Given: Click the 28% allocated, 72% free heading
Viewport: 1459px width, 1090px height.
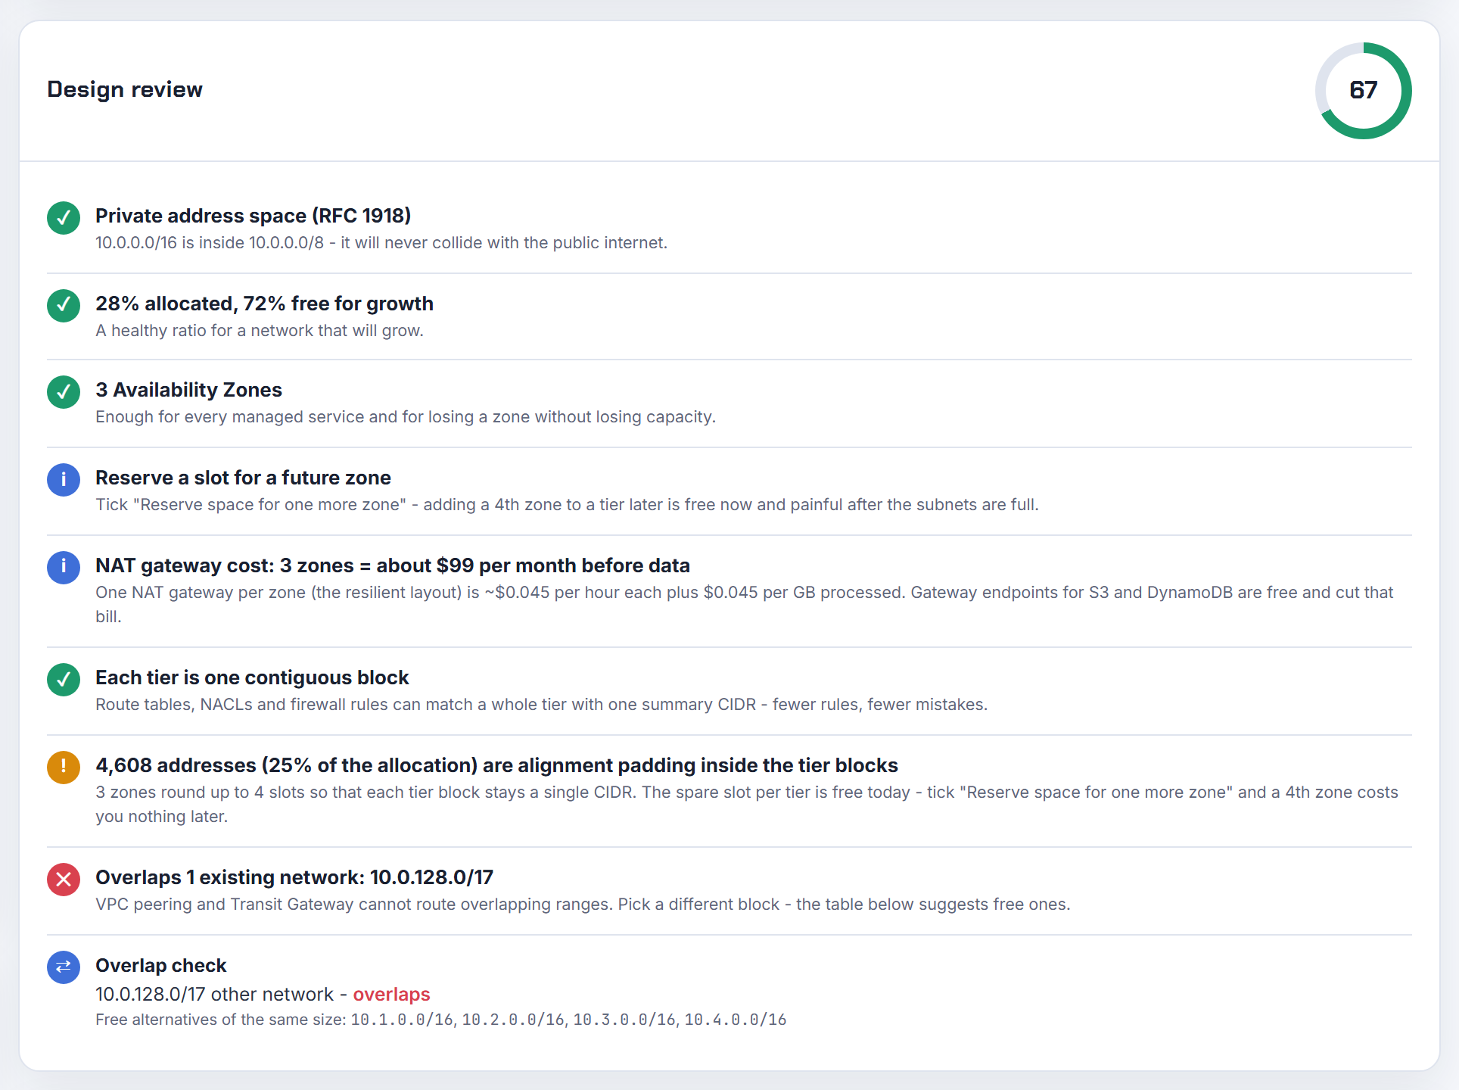Looking at the screenshot, I should click(x=265, y=304).
